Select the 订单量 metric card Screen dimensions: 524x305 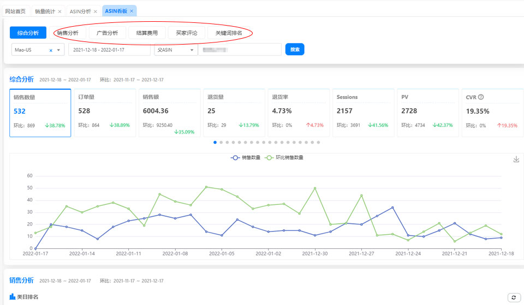(x=105, y=113)
